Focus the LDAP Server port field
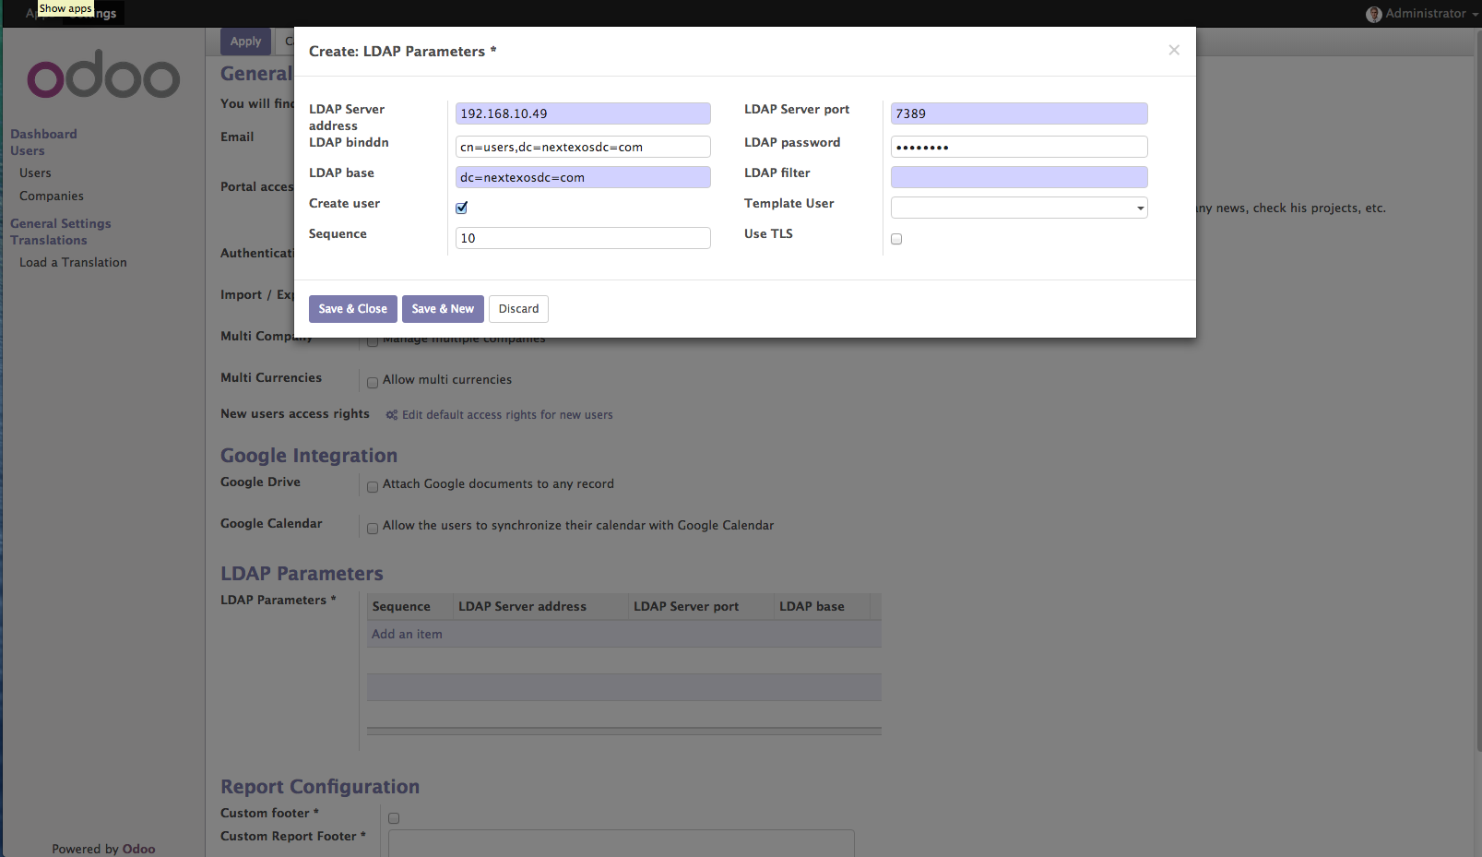1482x857 pixels. [1019, 113]
